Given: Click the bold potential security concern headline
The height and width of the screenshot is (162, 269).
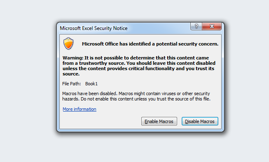Looking at the screenshot, I should (x=150, y=44).
